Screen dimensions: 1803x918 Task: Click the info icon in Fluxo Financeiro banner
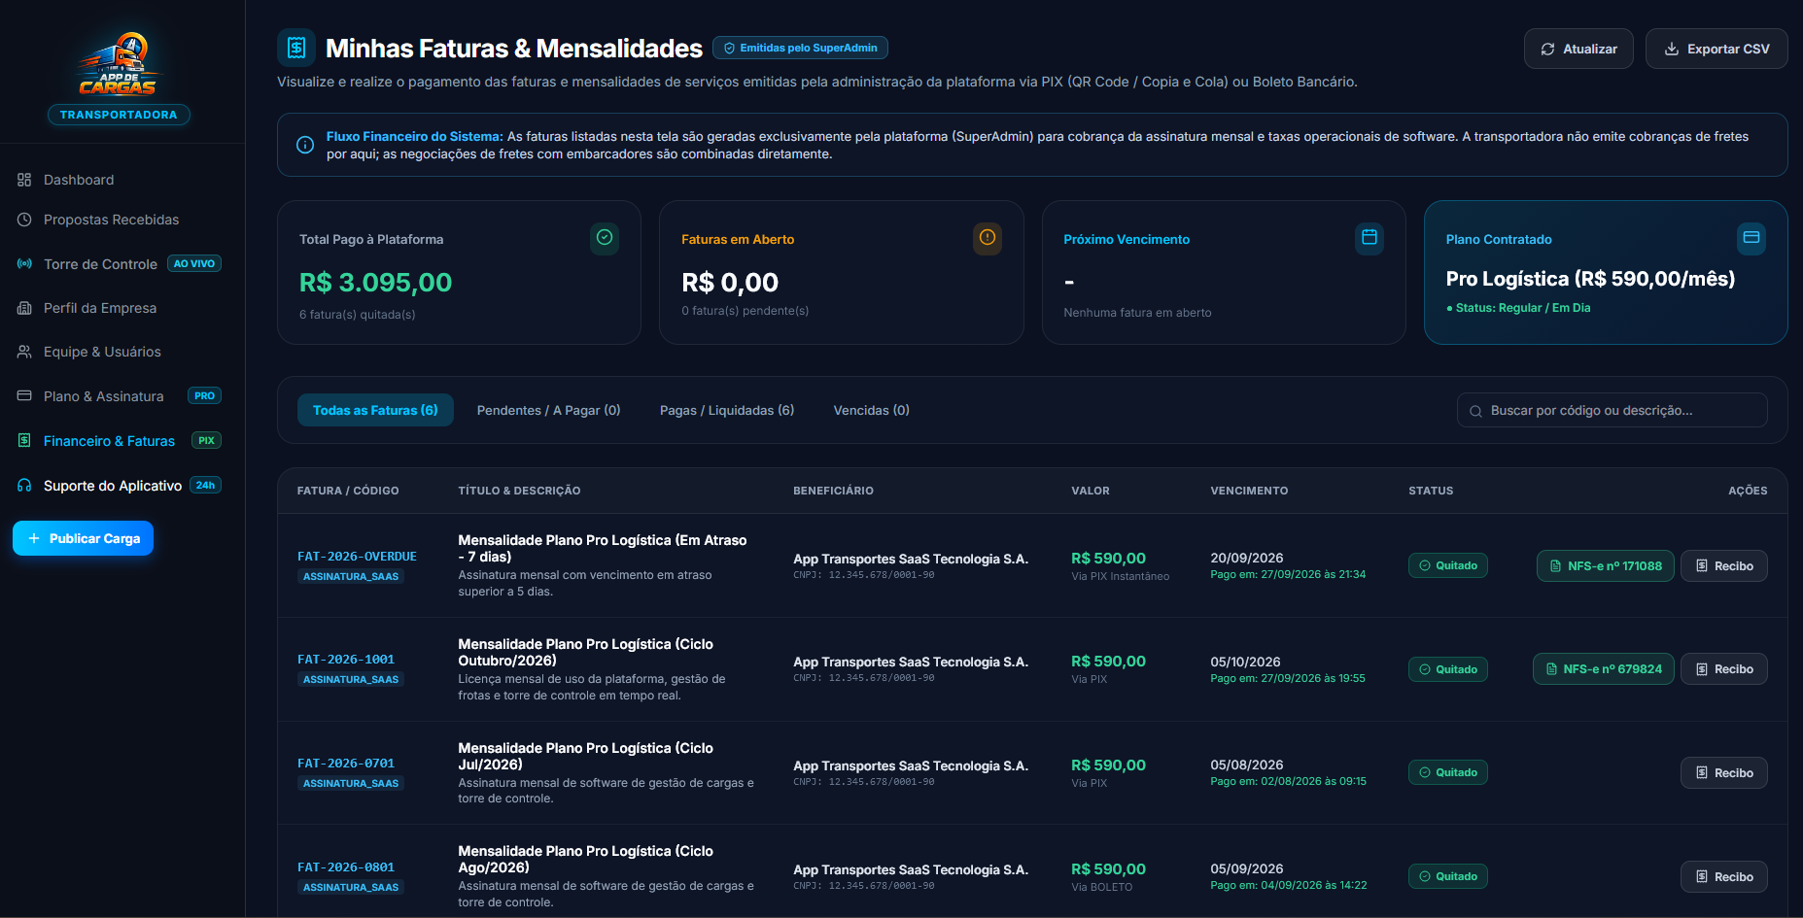point(305,145)
